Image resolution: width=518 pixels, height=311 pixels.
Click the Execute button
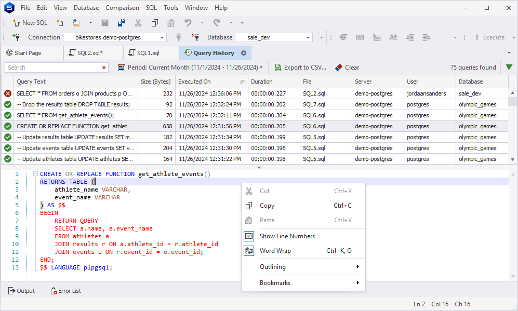click(x=490, y=37)
